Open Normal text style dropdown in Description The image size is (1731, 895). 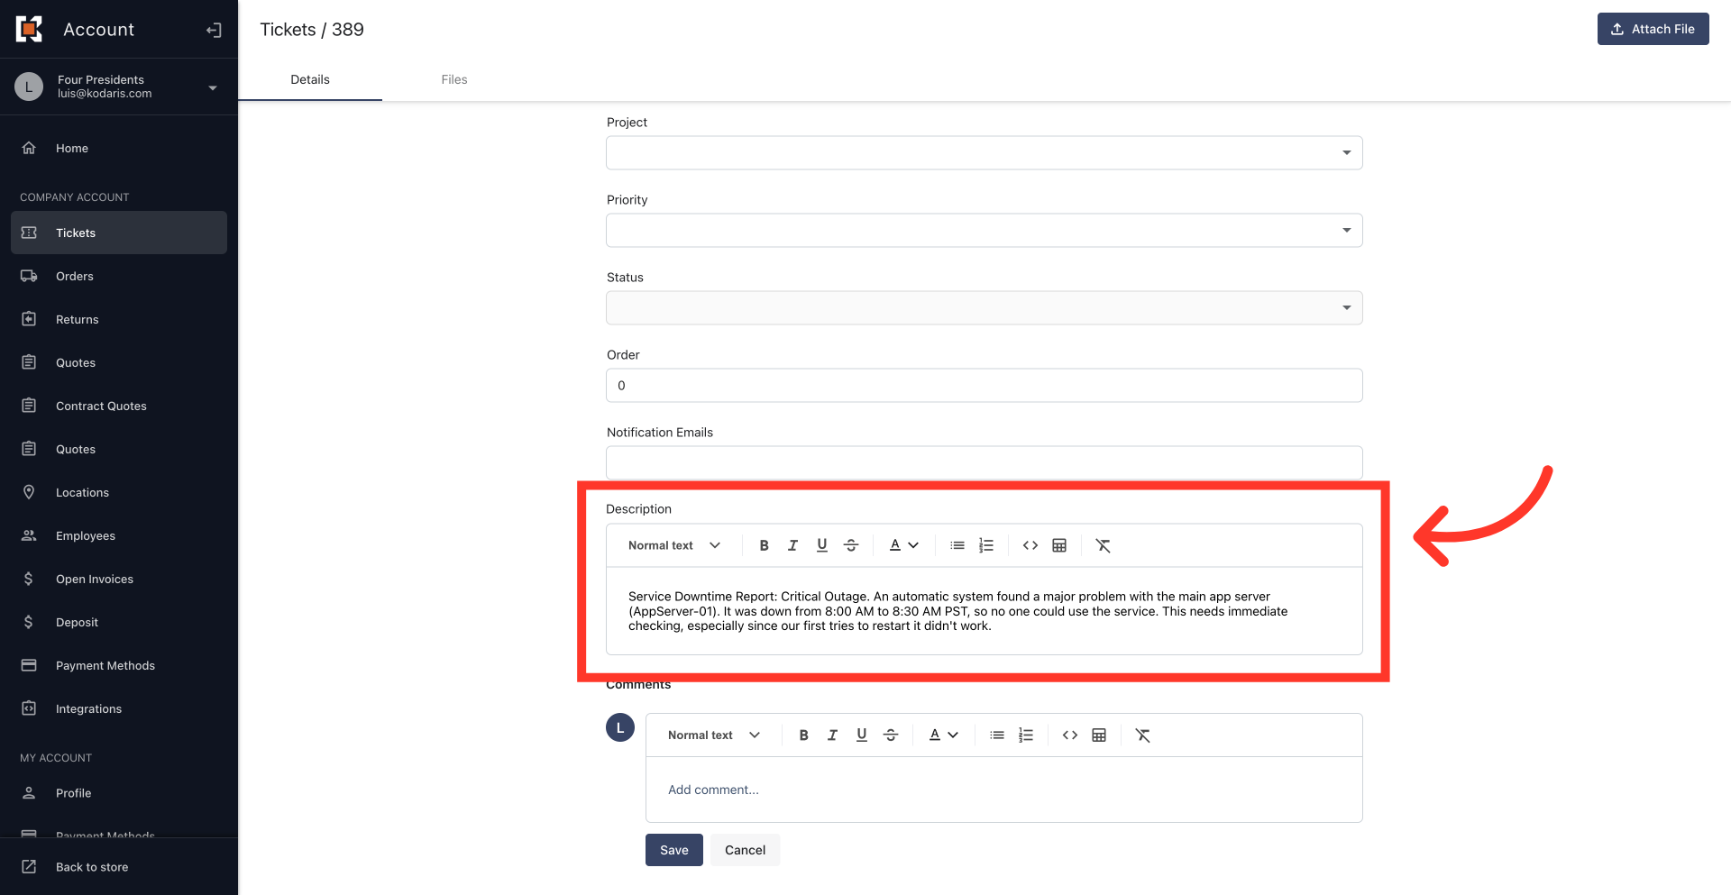pos(673,545)
